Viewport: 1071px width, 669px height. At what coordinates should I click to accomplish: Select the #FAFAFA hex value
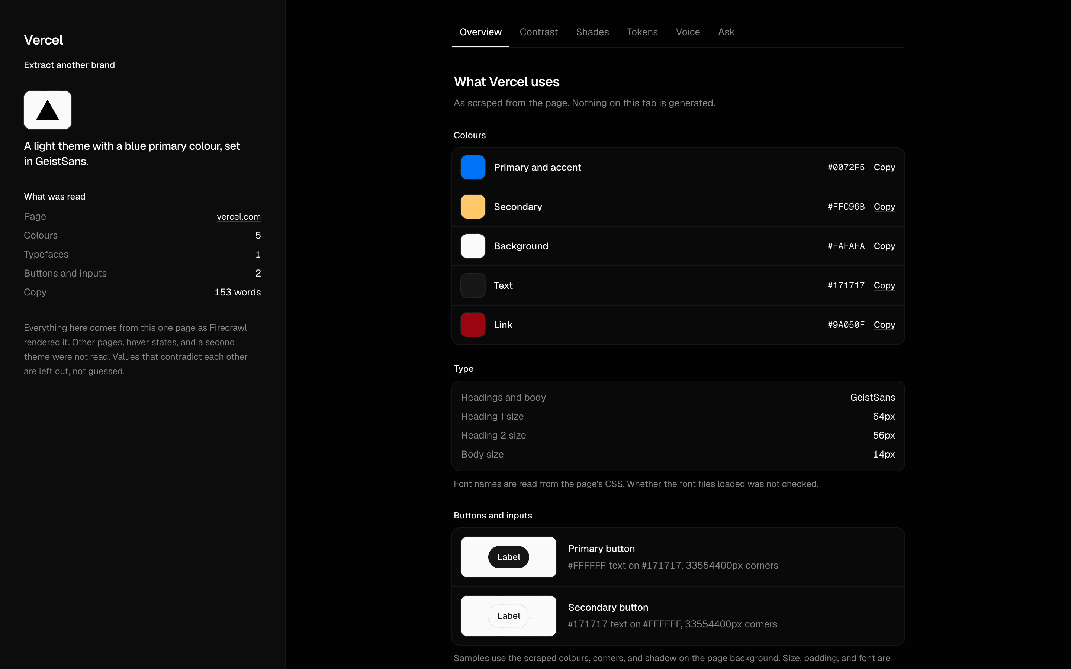coord(846,246)
